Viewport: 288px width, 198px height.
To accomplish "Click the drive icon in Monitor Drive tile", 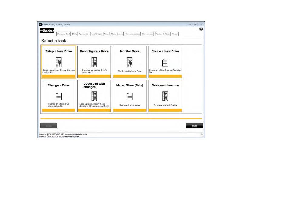I will pyautogui.click(x=130, y=62).
